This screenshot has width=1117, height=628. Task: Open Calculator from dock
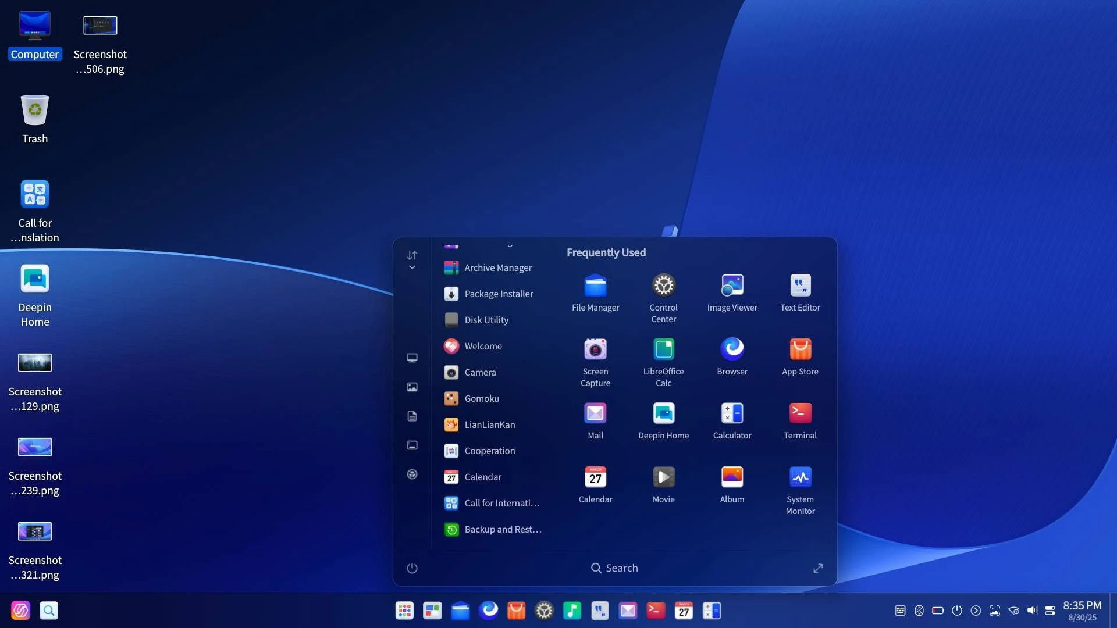tap(712, 611)
